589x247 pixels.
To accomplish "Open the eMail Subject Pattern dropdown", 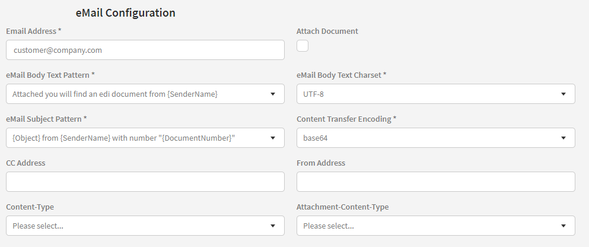I will 145,138.
